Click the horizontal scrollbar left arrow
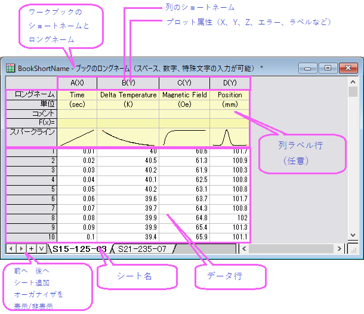364x314 pixels. pyautogui.click(x=244, y=249)
